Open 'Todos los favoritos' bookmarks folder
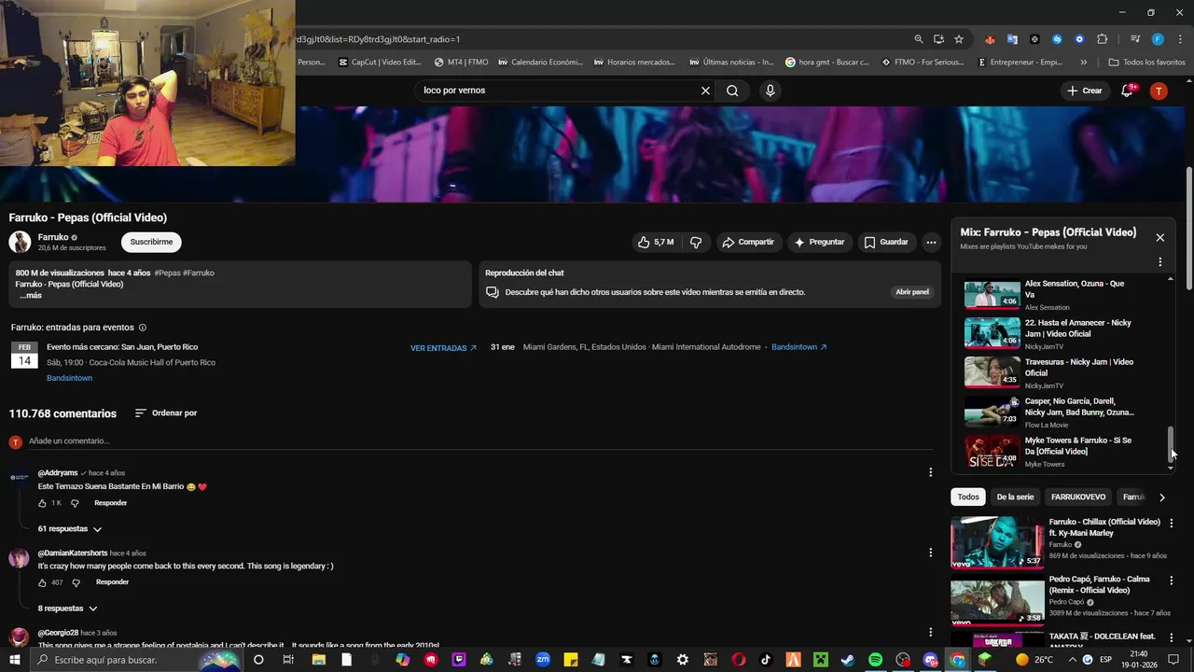Image resolution: width=1194 pixels, height=672 pixels. click(1146, 63)
